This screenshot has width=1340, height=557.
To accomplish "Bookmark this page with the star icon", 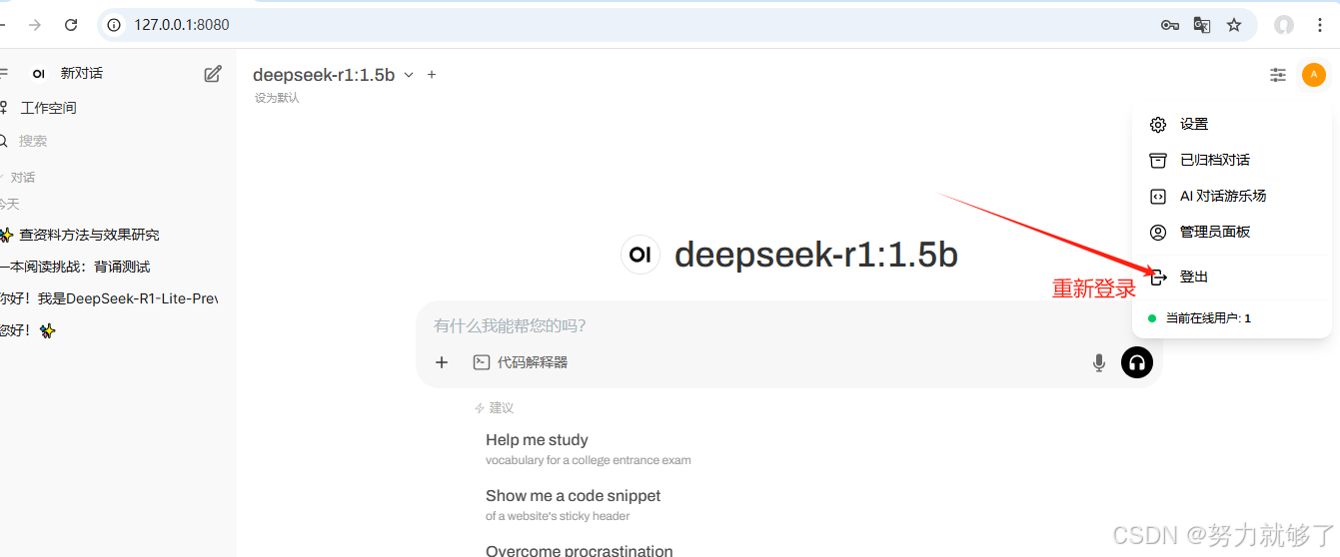I will [1234, 25].
